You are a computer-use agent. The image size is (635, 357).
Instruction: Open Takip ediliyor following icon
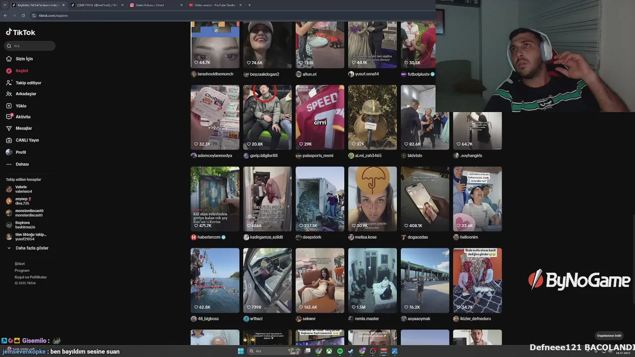coord(9,83)
